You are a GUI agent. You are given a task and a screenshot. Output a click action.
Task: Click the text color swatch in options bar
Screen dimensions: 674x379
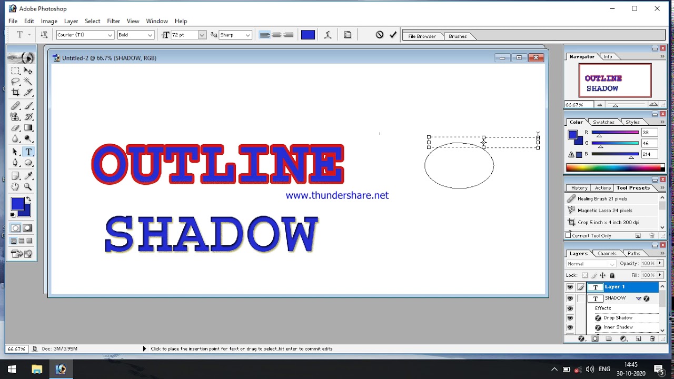click(308, 35)
